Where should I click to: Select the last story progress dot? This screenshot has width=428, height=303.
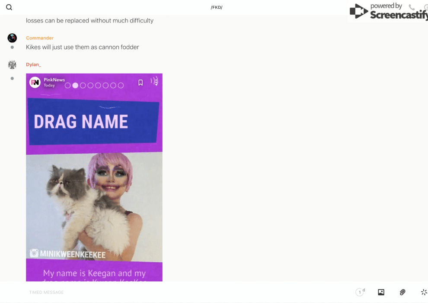tap(121, 85)
